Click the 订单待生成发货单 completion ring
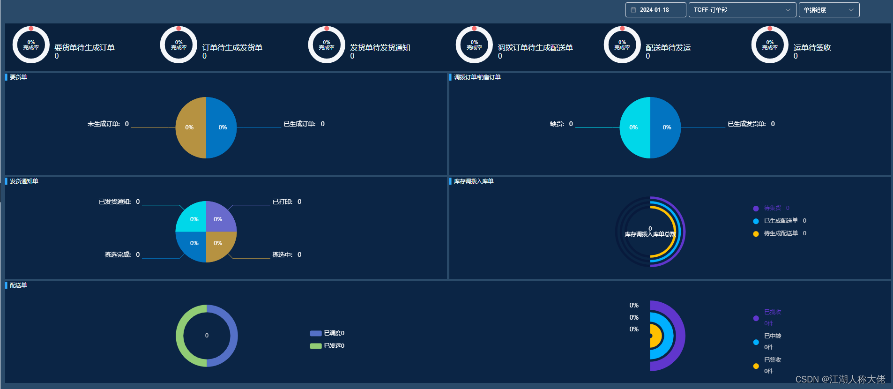Viewport: 893px width, 389px height. tap(179, 45)
